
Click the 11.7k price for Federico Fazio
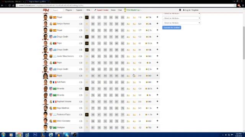[149, 115]
